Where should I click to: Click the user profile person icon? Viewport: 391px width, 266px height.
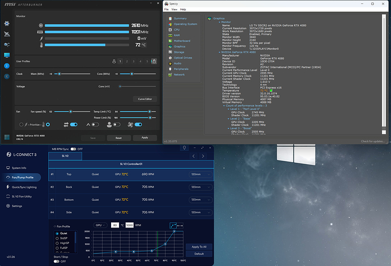click(x=114, y=61)
